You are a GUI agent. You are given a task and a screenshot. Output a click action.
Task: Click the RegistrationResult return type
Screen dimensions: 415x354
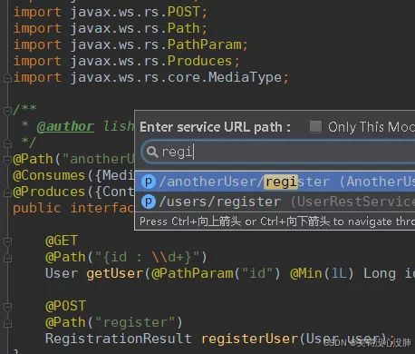pos(119,339)
